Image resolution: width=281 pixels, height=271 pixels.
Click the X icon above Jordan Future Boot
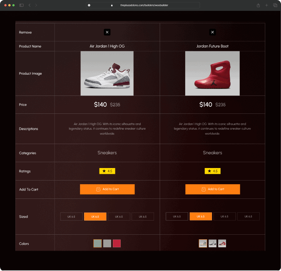coord(212,32)
